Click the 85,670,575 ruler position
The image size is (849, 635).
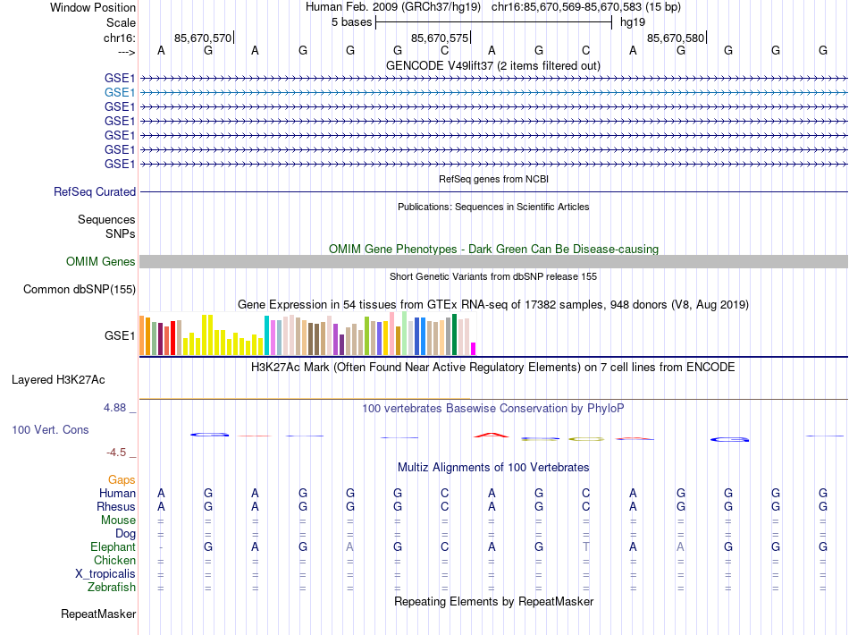[440, 38]
